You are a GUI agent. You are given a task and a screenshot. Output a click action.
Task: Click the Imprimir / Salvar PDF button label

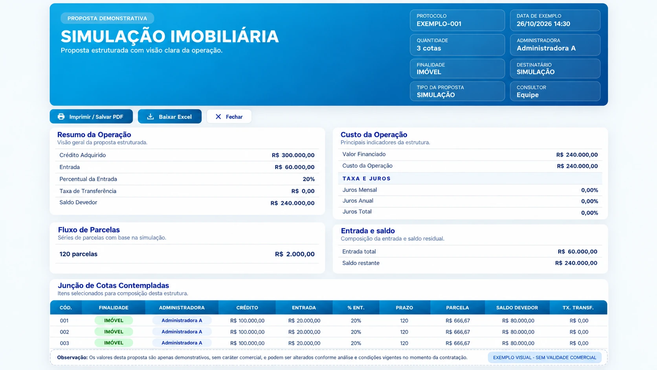pos(96,117)
